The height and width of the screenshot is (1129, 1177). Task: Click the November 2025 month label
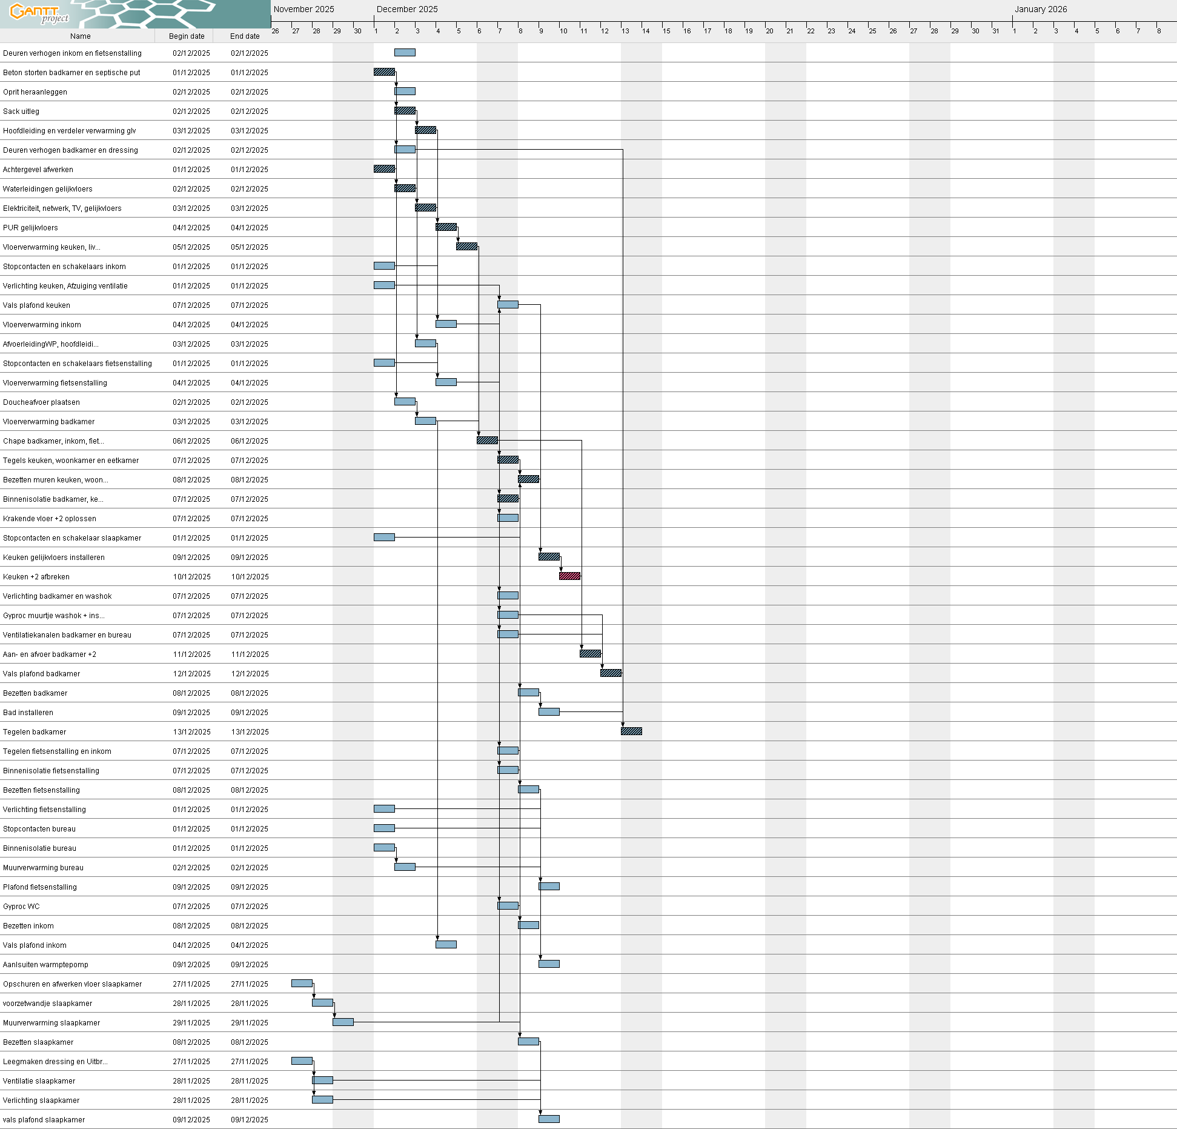pos(303,9)
